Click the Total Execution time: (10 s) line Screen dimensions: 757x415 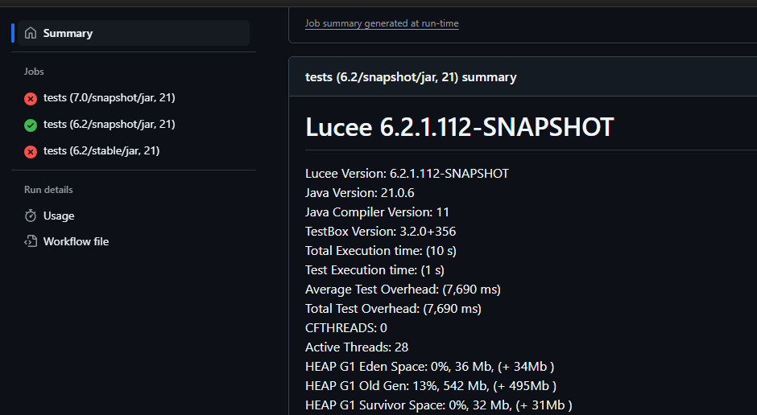click(x=381, y=251)
